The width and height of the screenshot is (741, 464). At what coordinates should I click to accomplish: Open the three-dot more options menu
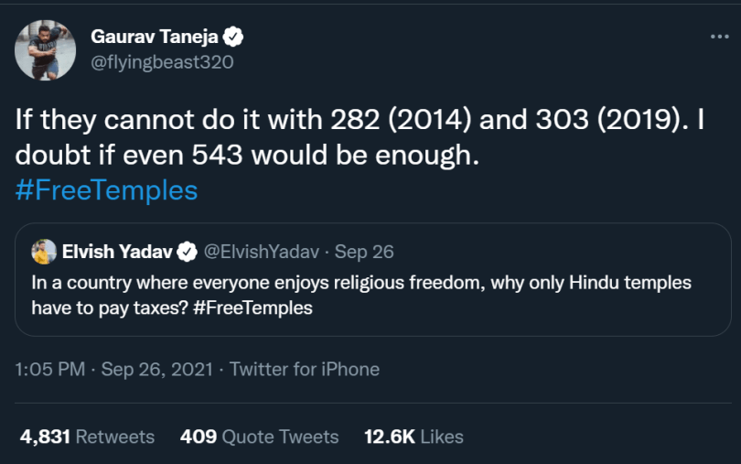[719, 37]
